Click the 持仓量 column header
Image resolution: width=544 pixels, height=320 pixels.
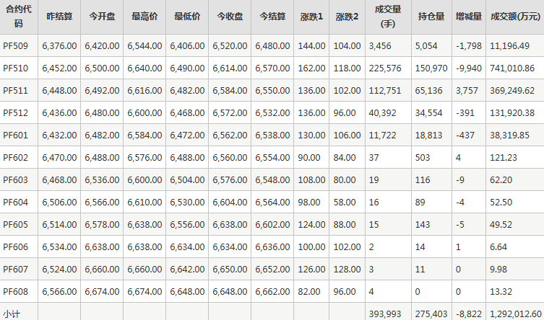(x=431, y=17)
